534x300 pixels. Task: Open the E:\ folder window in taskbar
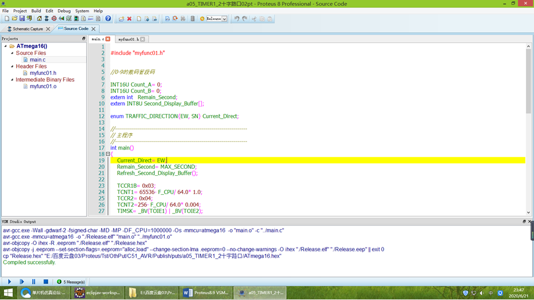click(151, 293)
